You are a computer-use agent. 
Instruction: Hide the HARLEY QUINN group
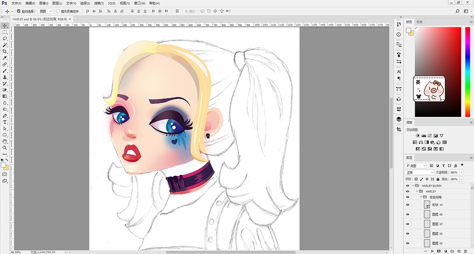point(408,186)
